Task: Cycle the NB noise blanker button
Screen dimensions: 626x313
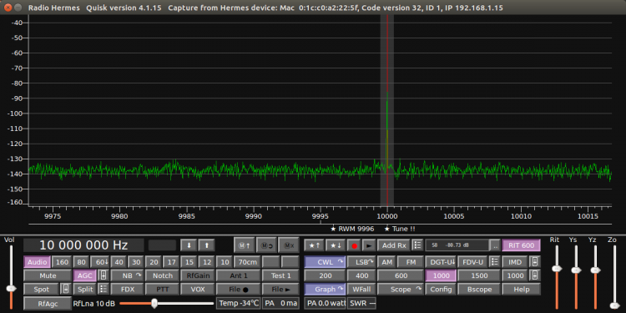Action: point(127,275)
